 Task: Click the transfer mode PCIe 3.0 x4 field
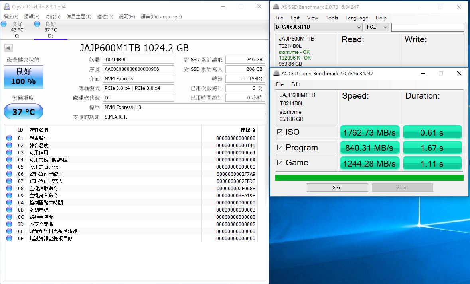coord(138,88)
